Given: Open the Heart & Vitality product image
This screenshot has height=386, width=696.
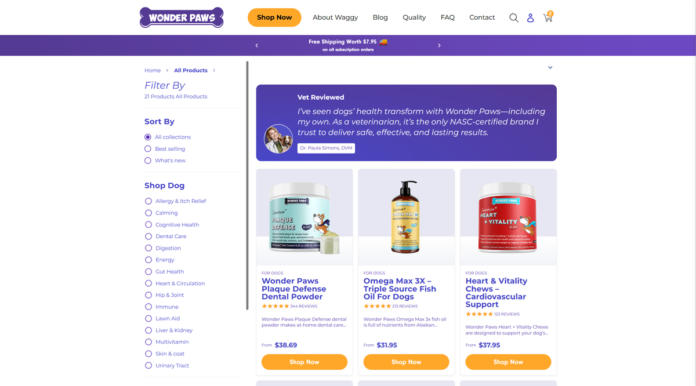Looking at the screenshot, I should 508,217.
